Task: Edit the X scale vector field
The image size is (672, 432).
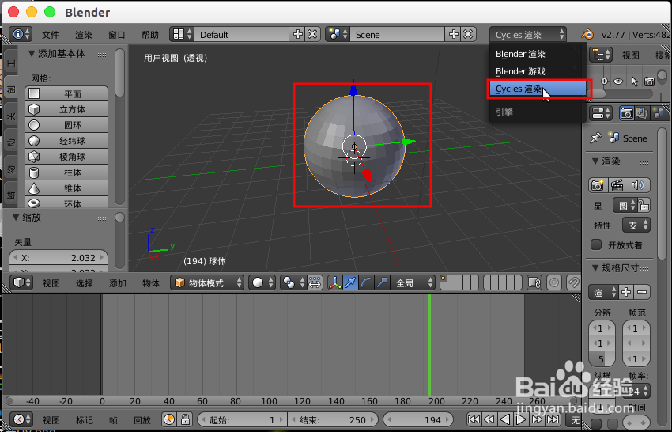Action: pyautogui.click(x=59, y=258)
